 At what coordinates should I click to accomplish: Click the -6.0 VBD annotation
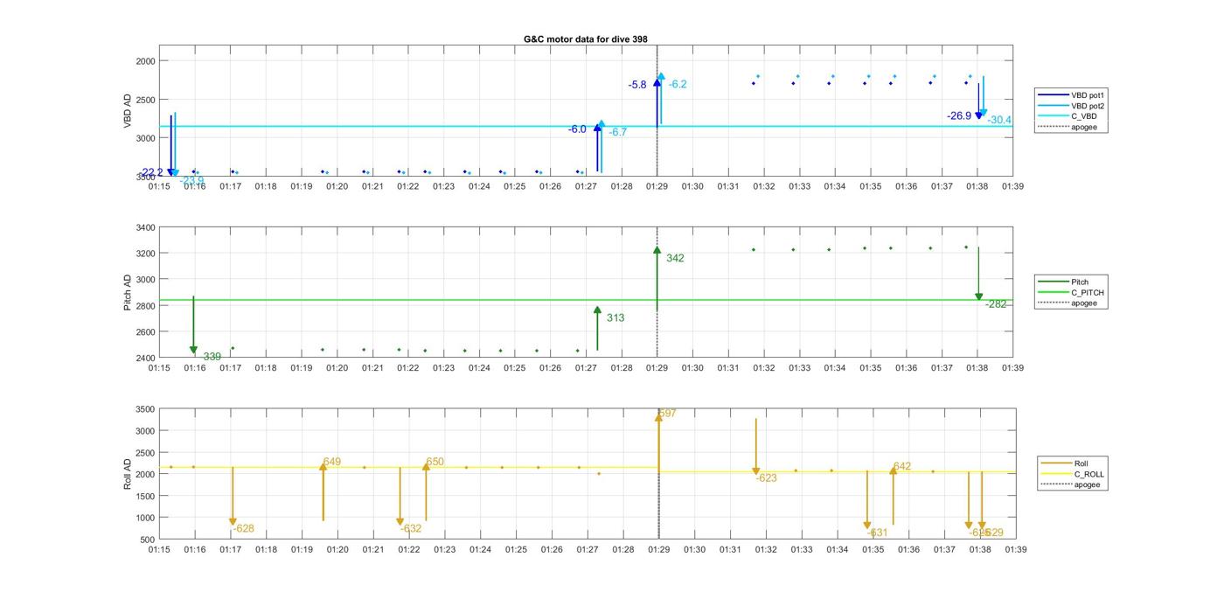pos(577,129)
